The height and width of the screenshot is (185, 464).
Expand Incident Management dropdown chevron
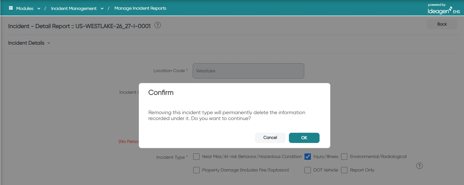102,8
